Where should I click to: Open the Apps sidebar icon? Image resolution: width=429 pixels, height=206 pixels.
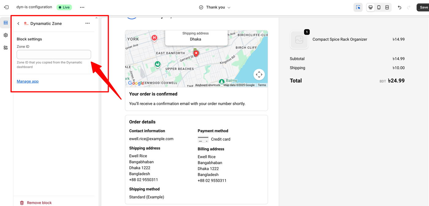tap(6, 48)
